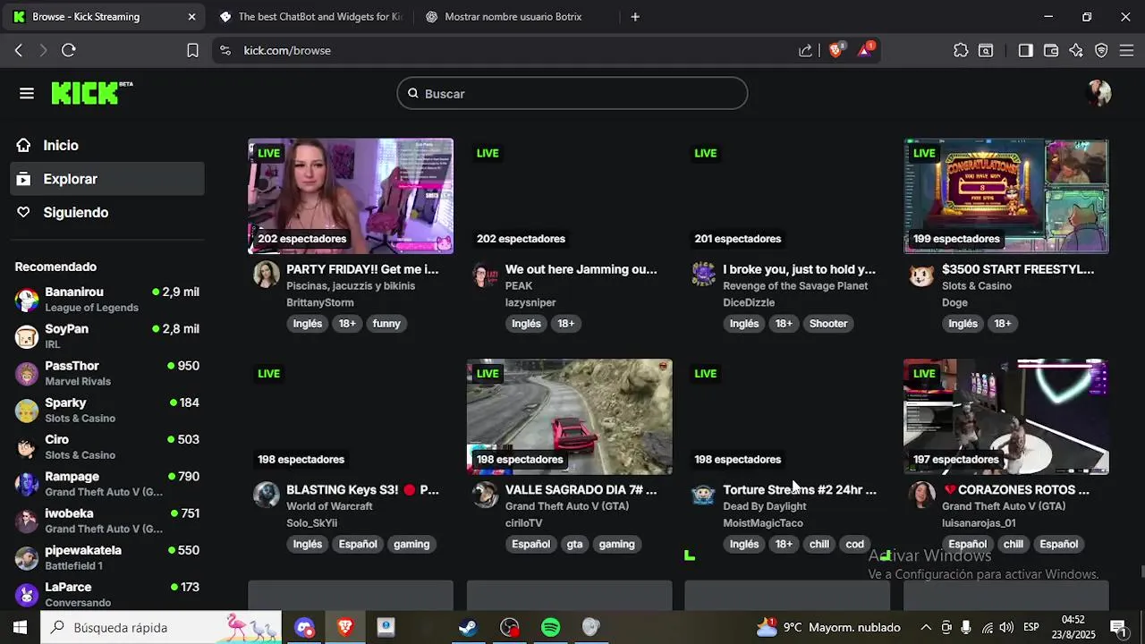Open Siguiendo in sidebar
Screen dimensions: 1145x644
point(107,212)
